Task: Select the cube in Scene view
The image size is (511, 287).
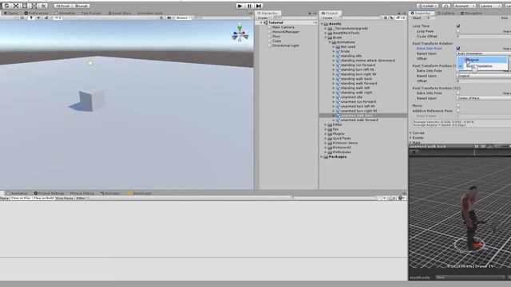Action: click(x=92, y=101)
